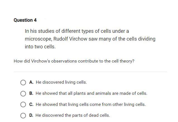The height and width of the screenshot is (122, 178).
Task: Click the bold letter A. label
Action: [31, 82]
